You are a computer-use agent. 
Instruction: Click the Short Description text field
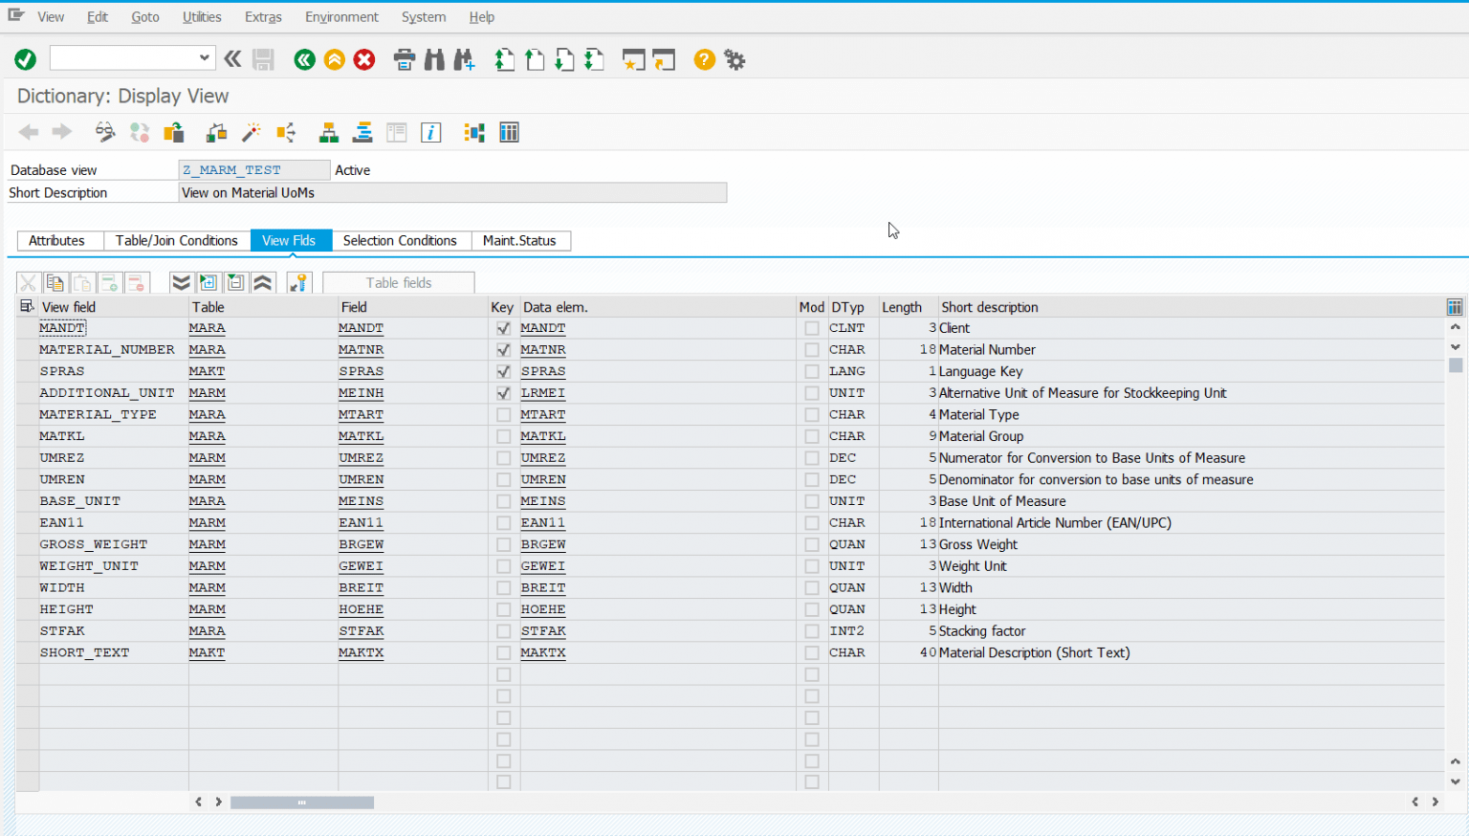452,193
